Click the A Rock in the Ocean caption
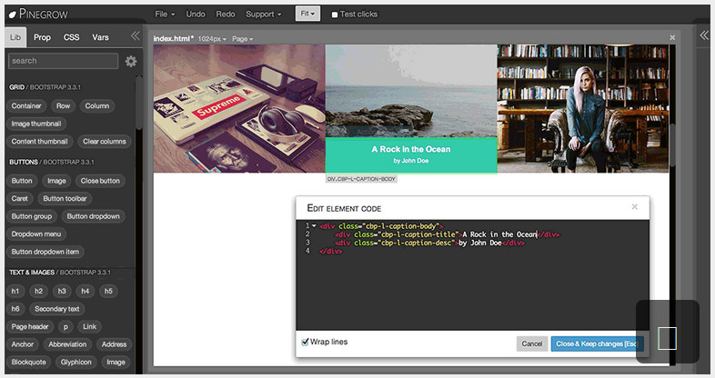This screenshot has width=715, height=378. pos(411,149)
